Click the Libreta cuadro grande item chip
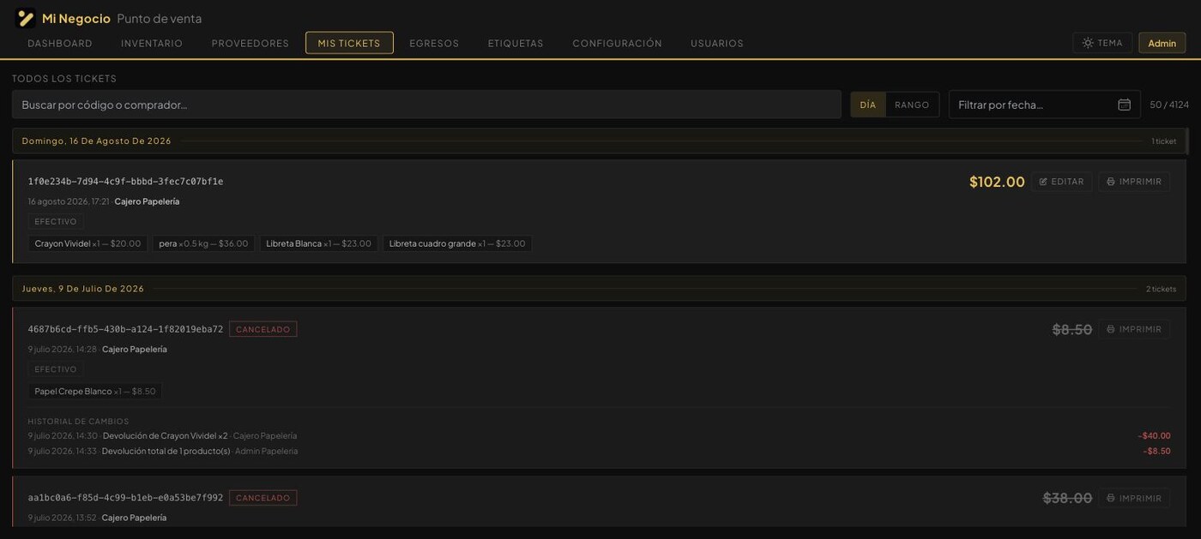 [457, 243]
